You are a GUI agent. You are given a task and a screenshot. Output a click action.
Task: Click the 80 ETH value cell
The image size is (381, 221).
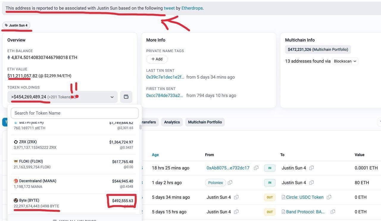pos(362,183)
